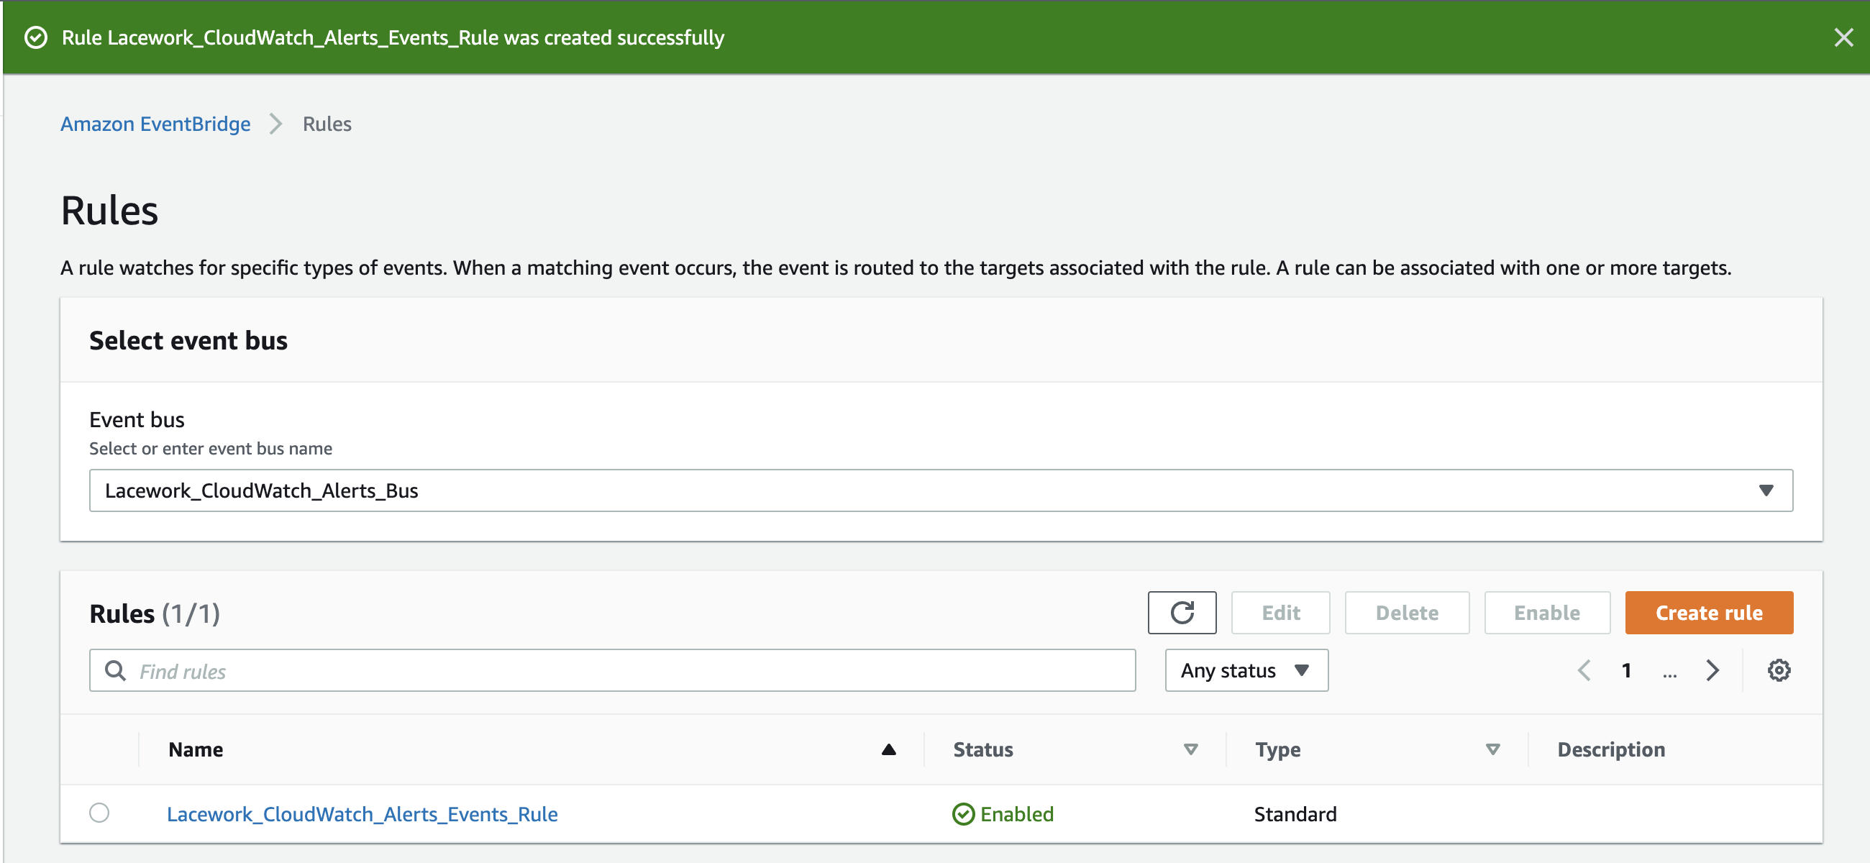Go to next page of rules
Screen dimensions: 1870x863
[1712, 671]
